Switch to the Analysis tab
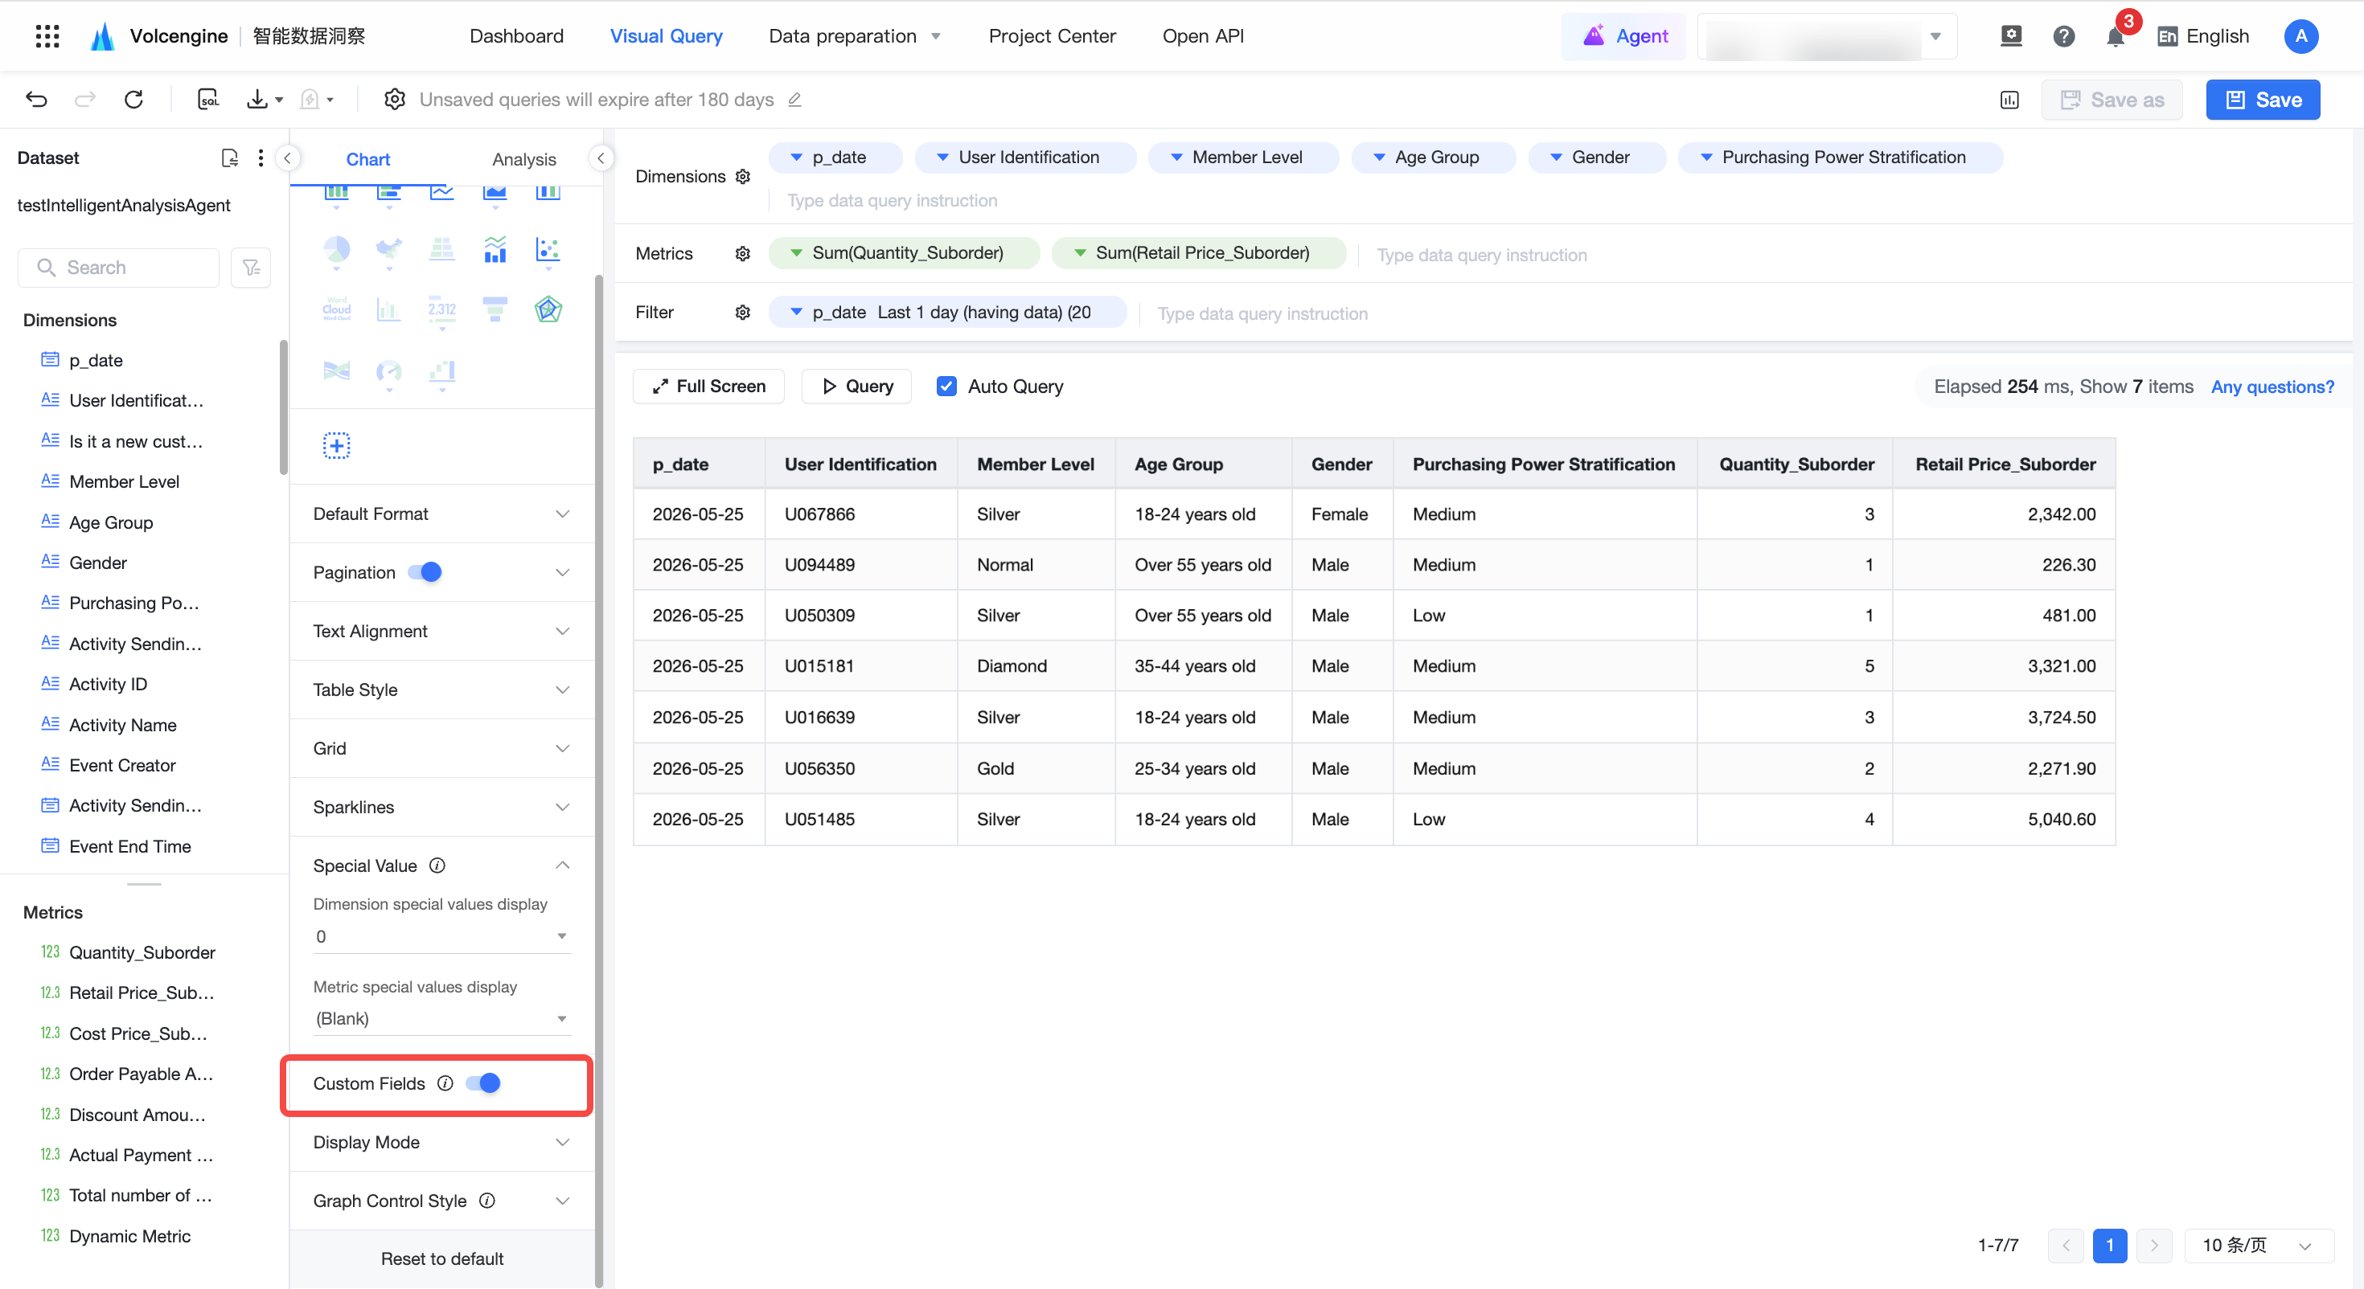 point(524,160)
